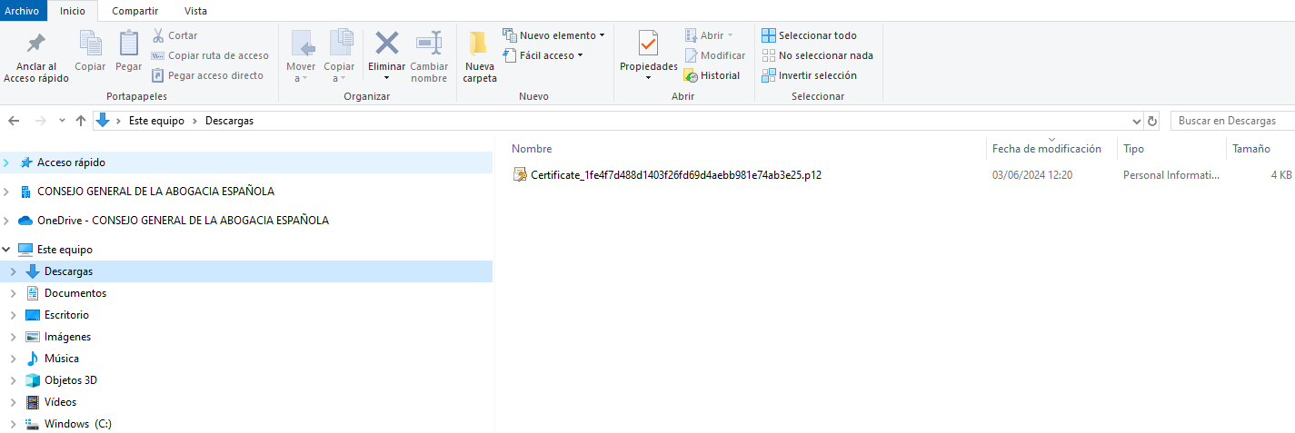Click the Cambiar nombre icon
The height and width of the screenshot is (433, 1295).
click(x=429, y=44)
